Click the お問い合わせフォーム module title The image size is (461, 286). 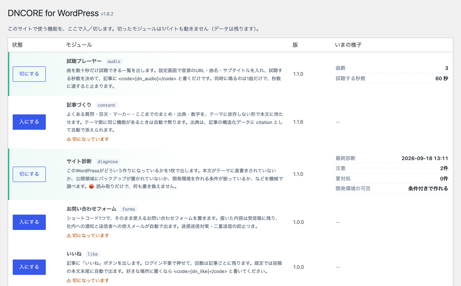point(91,209)
